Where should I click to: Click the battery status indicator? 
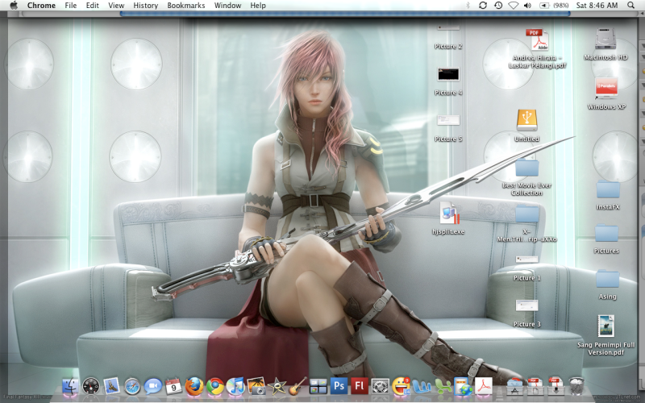pyautogui.click(x=545, y=6)
